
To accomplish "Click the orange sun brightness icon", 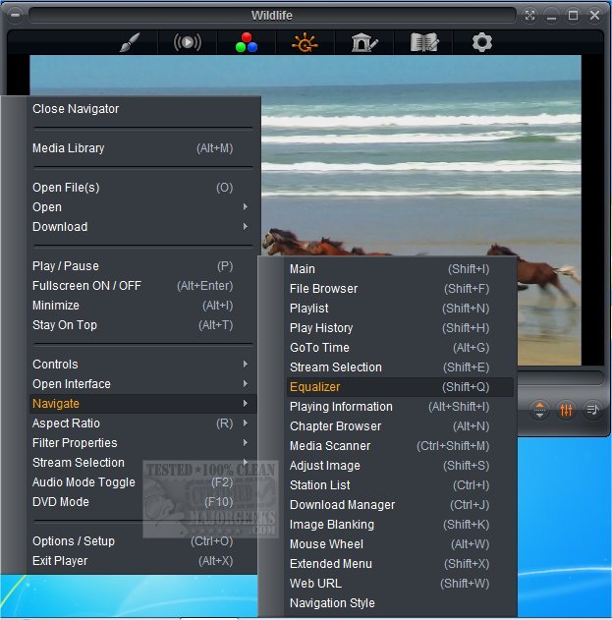I will click(306, 42).
